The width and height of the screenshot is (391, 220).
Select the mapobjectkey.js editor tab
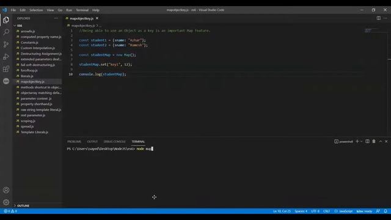coord(82,18)
